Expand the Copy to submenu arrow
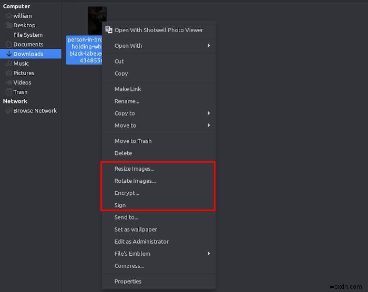 [x=208, y=113]
